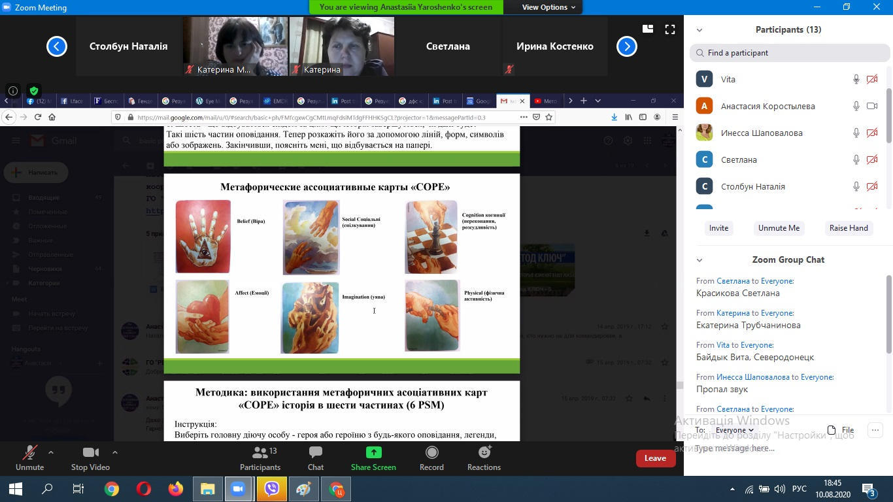Enter full screen mode icon

tap(670, 29)
